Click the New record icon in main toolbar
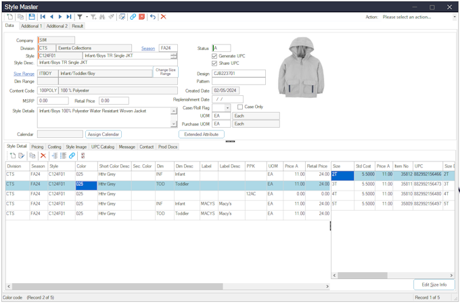Image resolution: width=460 pixels, height=304 pixels. pos(10,17)
